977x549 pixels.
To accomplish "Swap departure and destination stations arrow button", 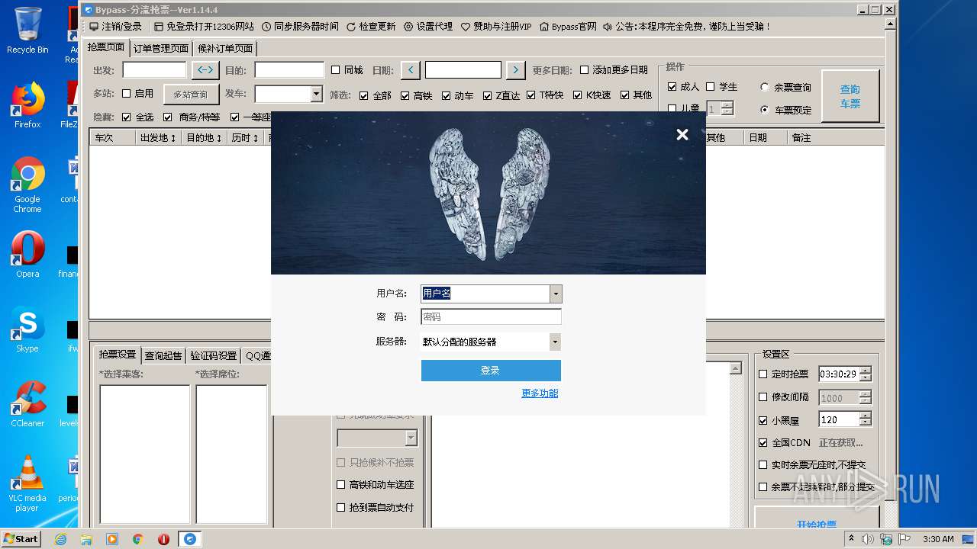I will 205,70.
